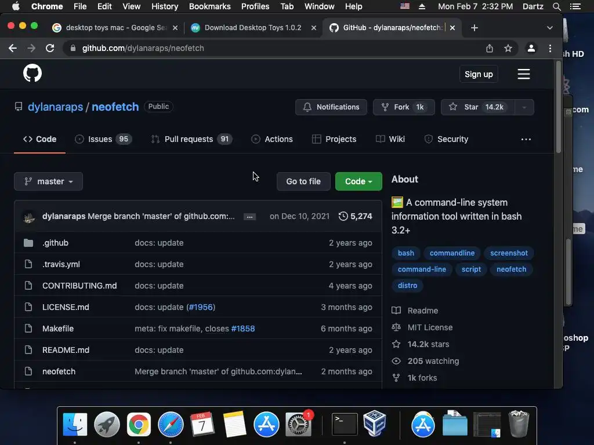The image size is (594, 445).
Task: Open Launchpad from the Dock
Action: [x=107, y=424]
